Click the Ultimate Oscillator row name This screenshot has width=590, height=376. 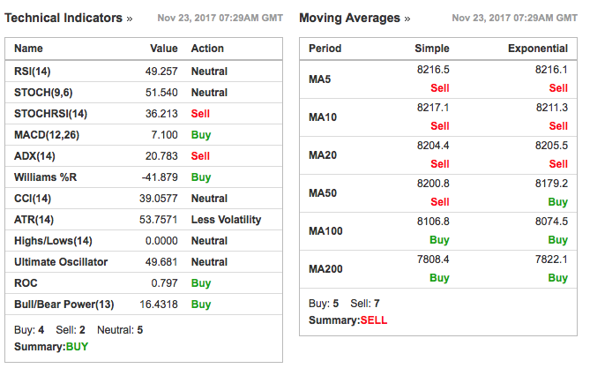[x=61, y=262]
